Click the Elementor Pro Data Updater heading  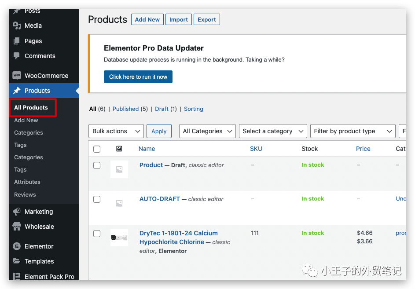pos(154,48)
